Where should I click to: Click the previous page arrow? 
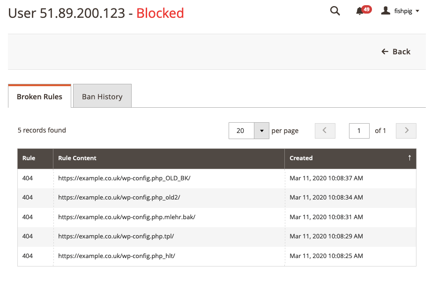(325, 131)
